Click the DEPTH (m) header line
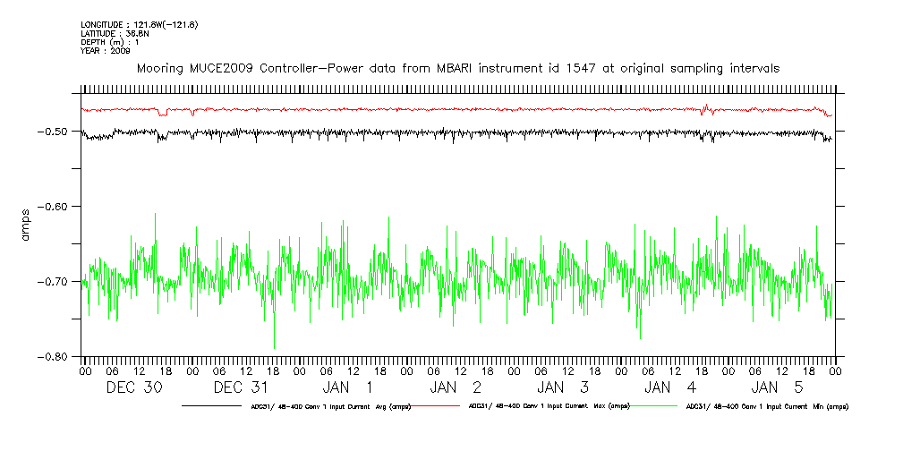 pyautogui.click(x=111, y=42)
